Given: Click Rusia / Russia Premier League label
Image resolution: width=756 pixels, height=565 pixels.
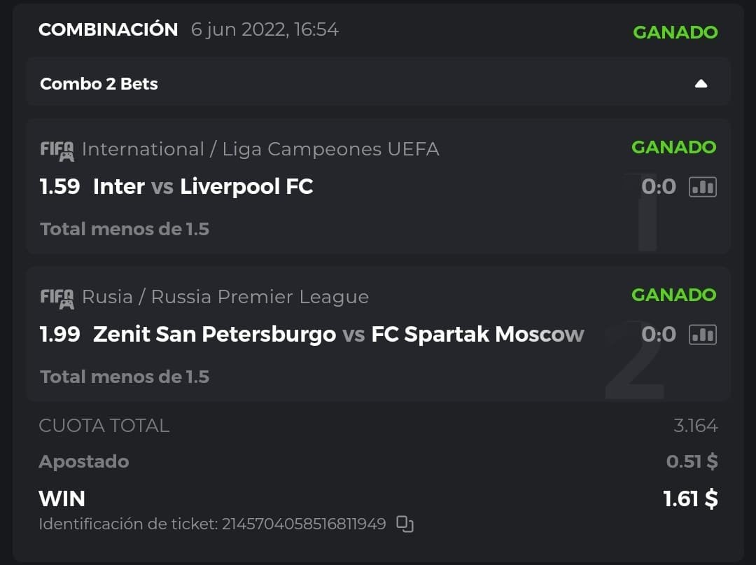Looking at the screenshot, I should pyautogui.click(x=225, y=297).
